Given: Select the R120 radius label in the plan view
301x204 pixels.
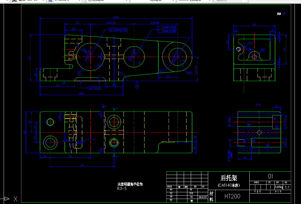Looking at the screenshot, I should [81, 142].
